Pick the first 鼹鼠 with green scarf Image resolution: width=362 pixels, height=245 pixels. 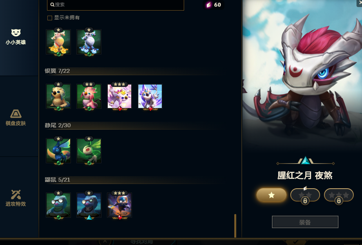coord(58,205)
